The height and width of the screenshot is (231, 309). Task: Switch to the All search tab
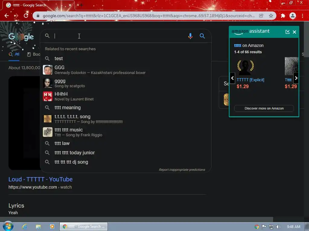[14, 54]
